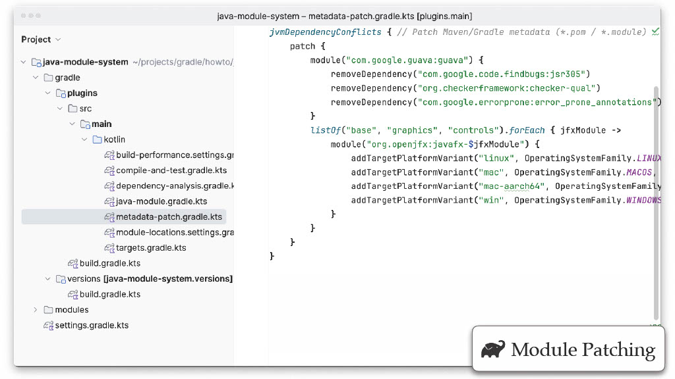Click the editor vertical scrollbar
Screen dimensions: 675x379
click(x=656, y=203)
